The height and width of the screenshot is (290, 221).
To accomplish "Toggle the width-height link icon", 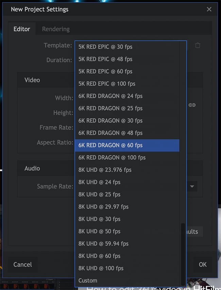I will pos(192,105).
